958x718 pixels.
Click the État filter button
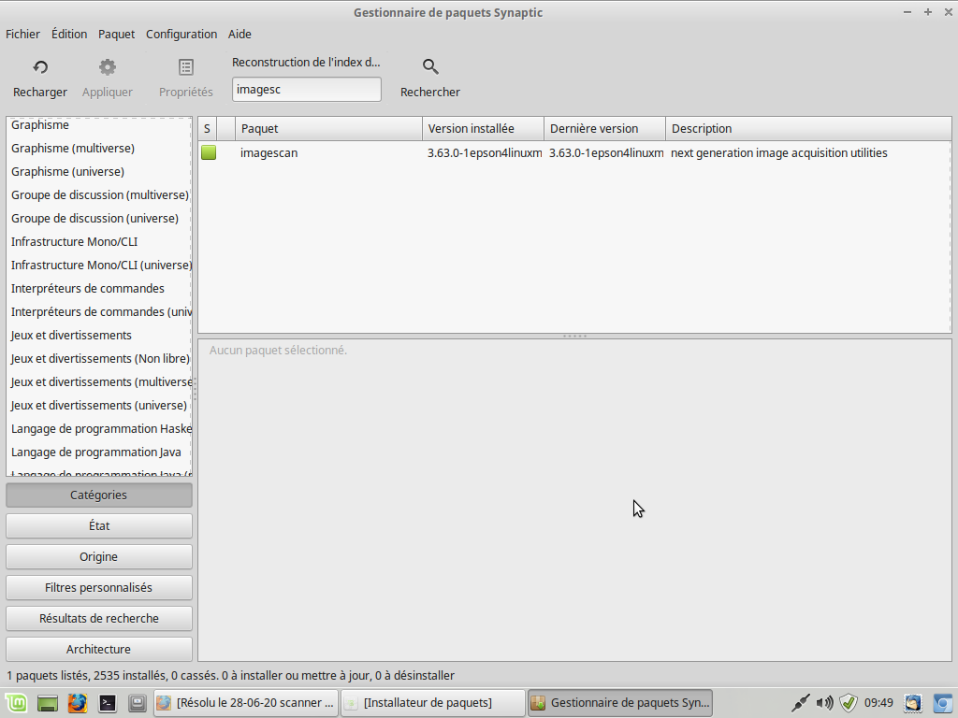[x=99, y=526]
